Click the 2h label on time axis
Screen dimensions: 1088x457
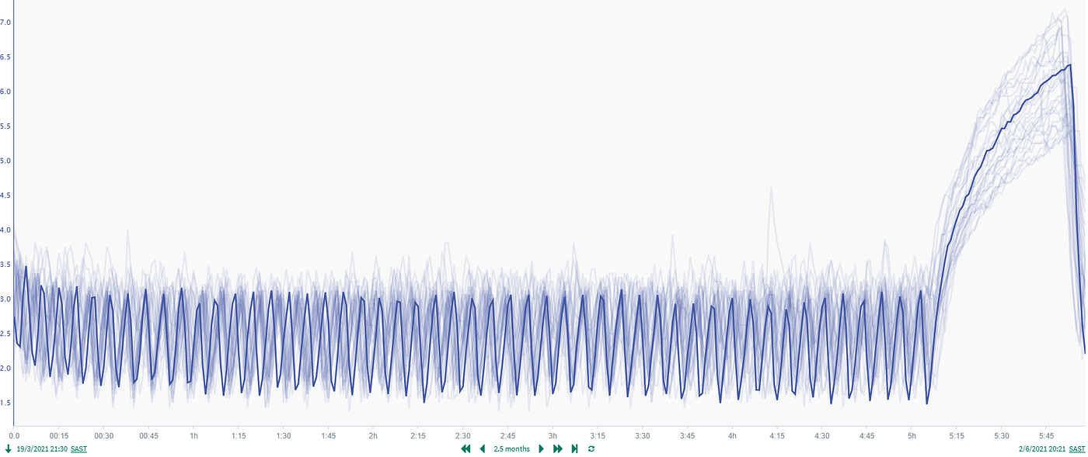coord(373,437)
